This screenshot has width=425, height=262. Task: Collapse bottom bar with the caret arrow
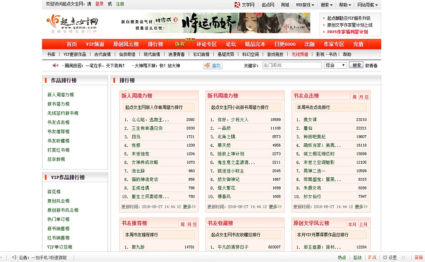(x=1, y=257)
